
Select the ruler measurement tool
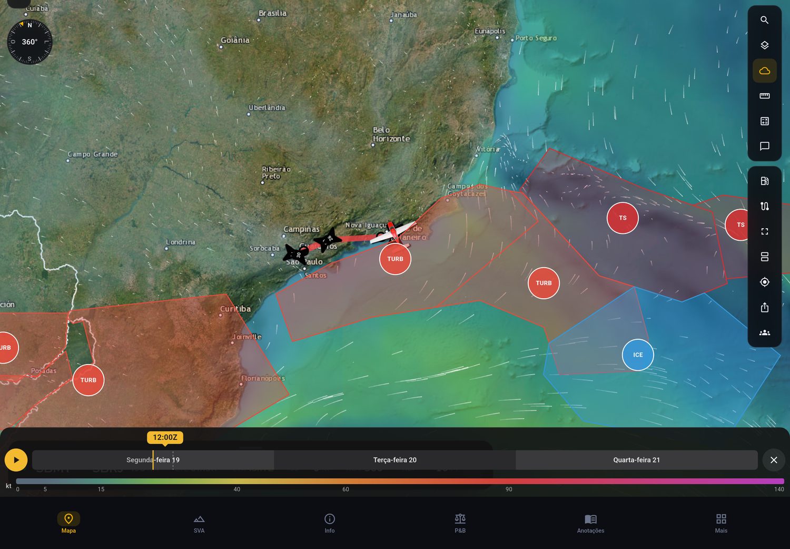pos(765,96)
